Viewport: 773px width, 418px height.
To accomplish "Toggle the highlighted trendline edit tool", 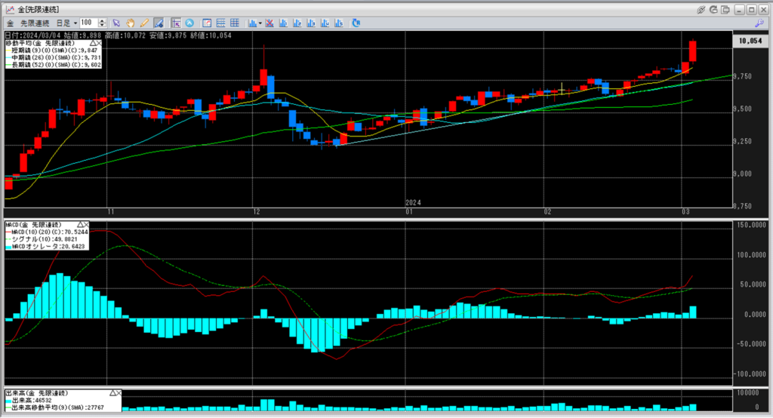I will (x=158, y=23).
